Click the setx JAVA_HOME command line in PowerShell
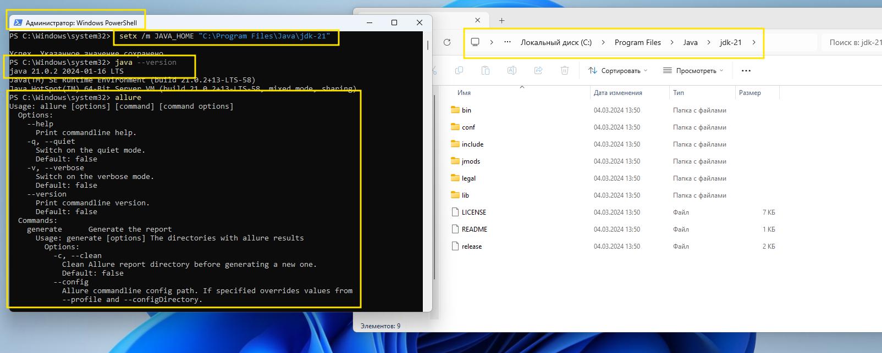Screen dimensions: 882x353 [225, 36]
